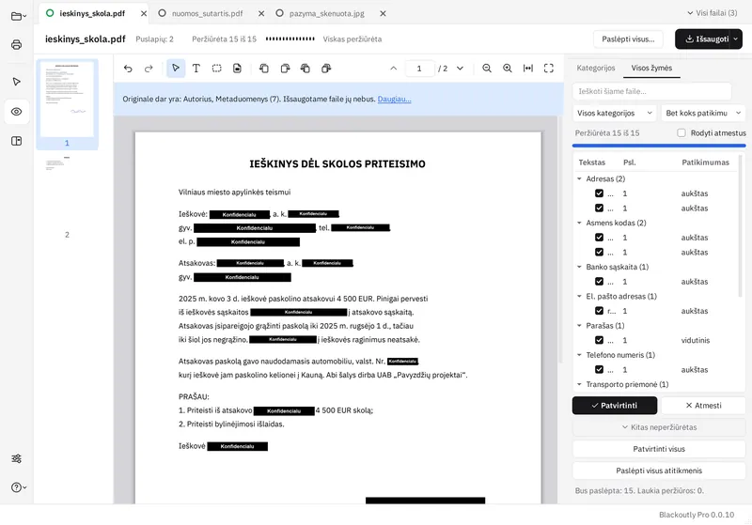Uncheck the Parašas entry checkbox
752x525 pixels.
(x=599, y=340)
